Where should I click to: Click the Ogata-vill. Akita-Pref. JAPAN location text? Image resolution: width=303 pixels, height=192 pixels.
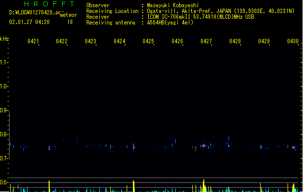pos(221,11)
